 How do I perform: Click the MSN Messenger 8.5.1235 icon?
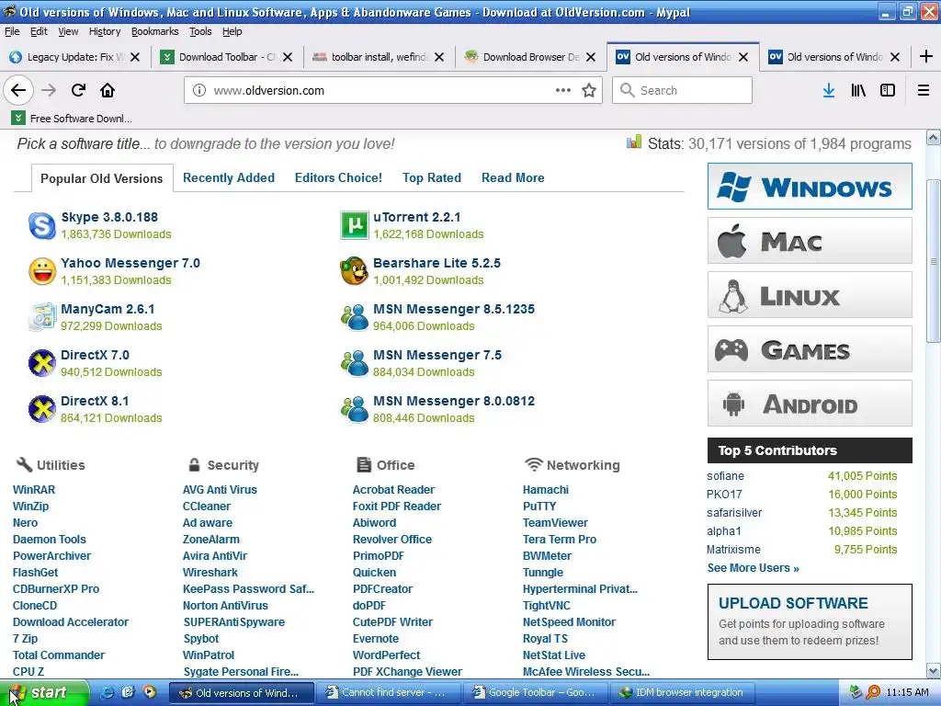point(354,317)
